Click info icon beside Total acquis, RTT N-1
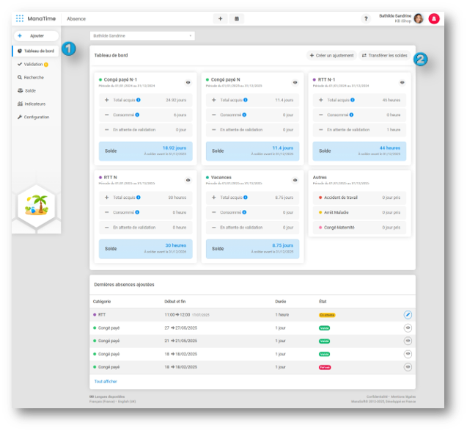Screen dimensions: 467x431 click(353, 100)
